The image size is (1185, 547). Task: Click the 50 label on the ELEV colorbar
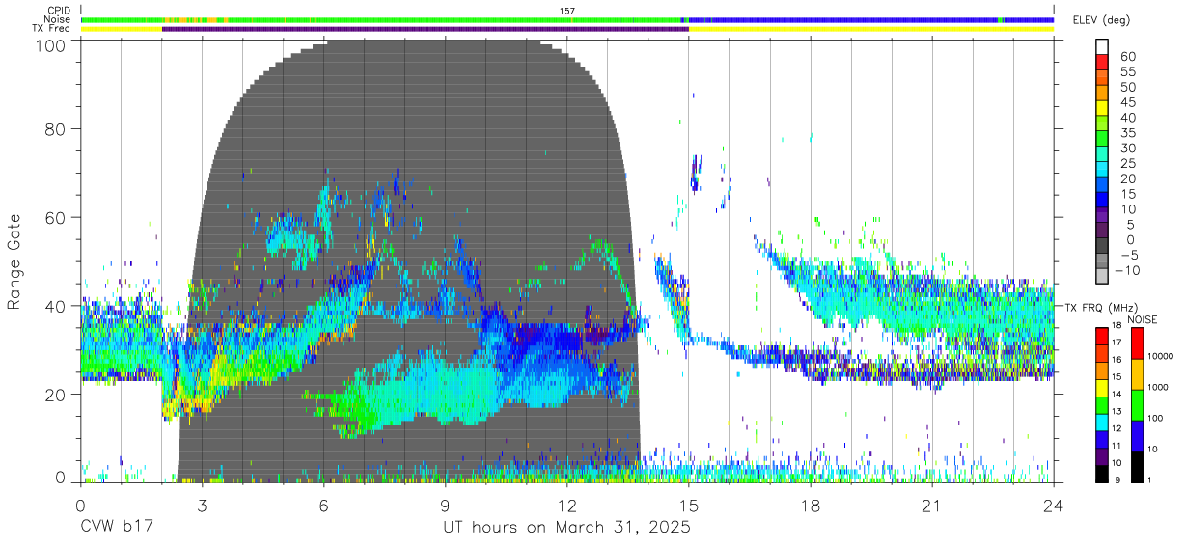[x=1128, y=88]
